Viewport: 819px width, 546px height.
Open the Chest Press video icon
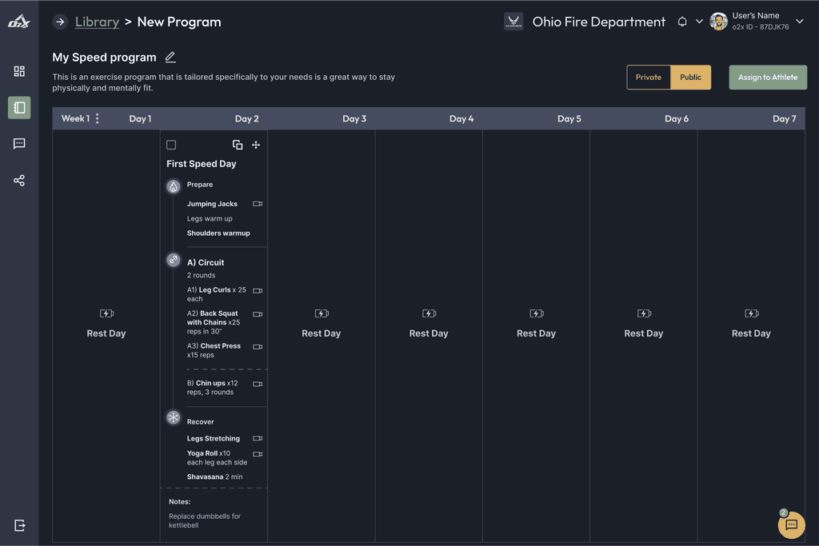(258, 347)
